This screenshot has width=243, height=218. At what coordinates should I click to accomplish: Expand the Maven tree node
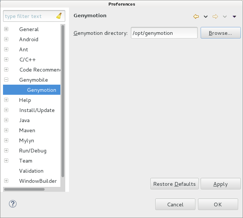(x=6, y=130)
